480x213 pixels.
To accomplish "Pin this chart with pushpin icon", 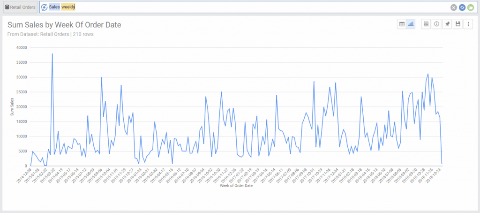I will point(447,24).
